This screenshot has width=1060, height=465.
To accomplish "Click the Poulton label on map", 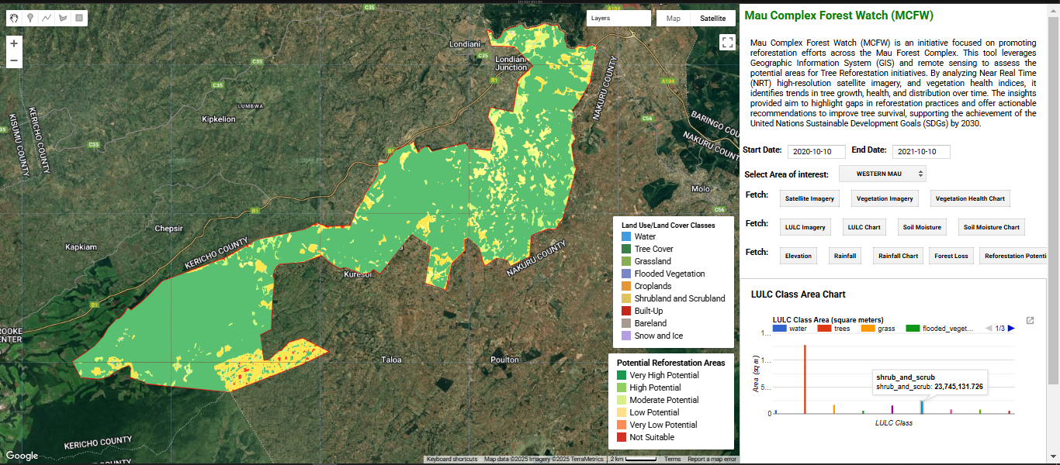I will click(x=504, y=360).
